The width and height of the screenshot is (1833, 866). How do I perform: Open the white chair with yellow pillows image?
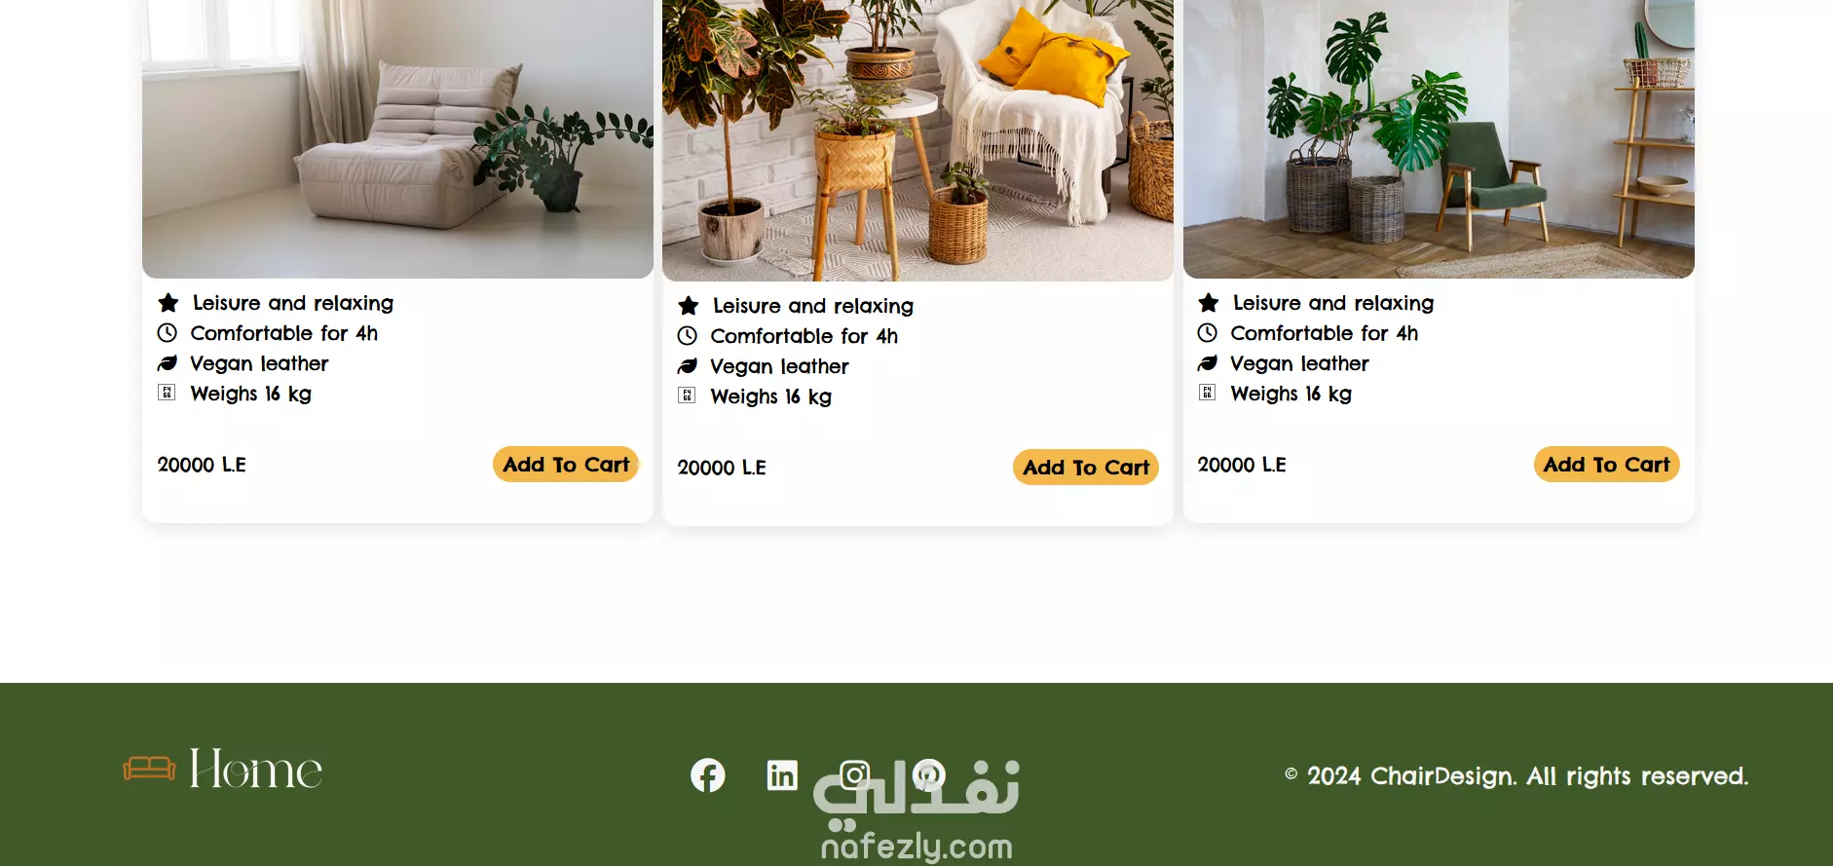click(917, 140)
